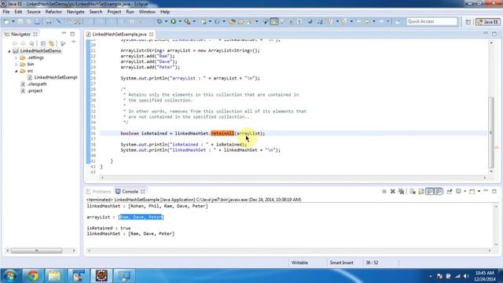Click Collapse All icon in Navigator toolbar
This screenshot has height=283, width=503.
(43, 43)
